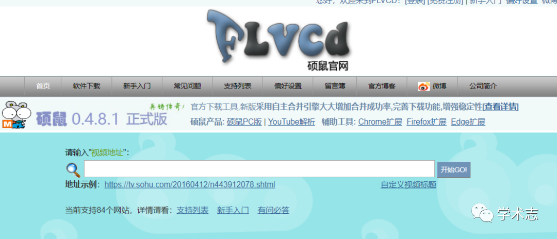Open the Firefox扩展 link

[x=427, y=122]
